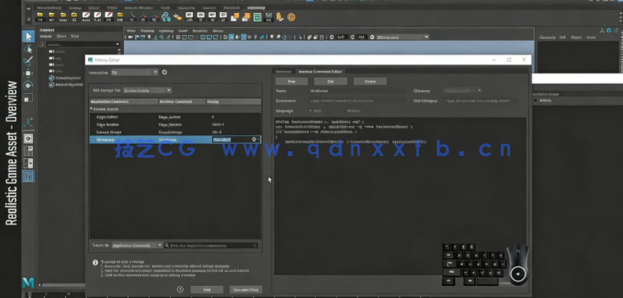Viewport: 623px width, 298px height.
Task: Click the yellow diamond shelf icon
Action: pyautogui.click(x=178, y=17)
